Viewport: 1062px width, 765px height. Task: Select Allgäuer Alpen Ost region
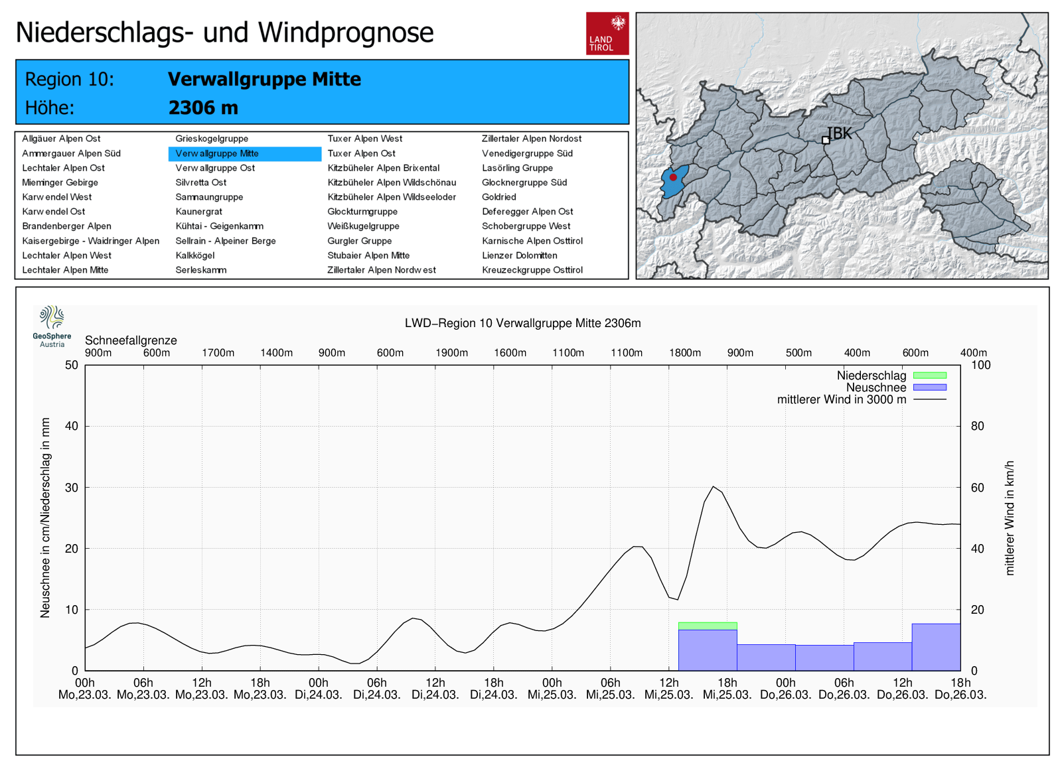click(61, 139)
